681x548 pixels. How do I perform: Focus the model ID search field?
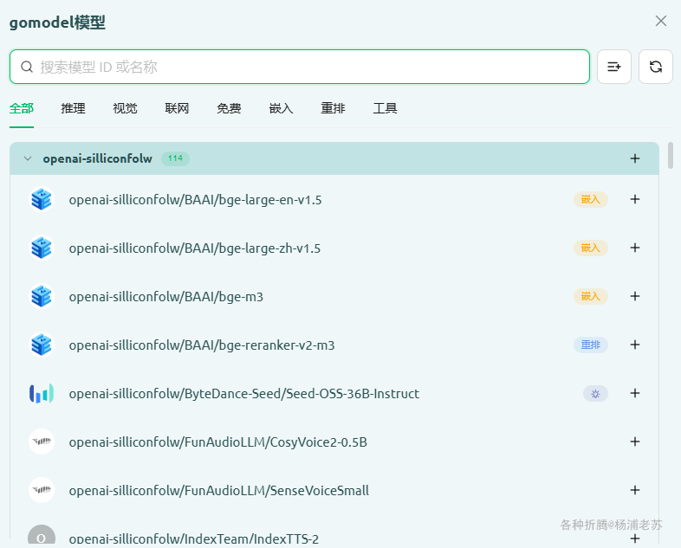tap(300, 67)
